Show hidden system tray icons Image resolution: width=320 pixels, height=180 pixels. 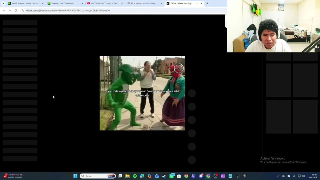[278, 176]
